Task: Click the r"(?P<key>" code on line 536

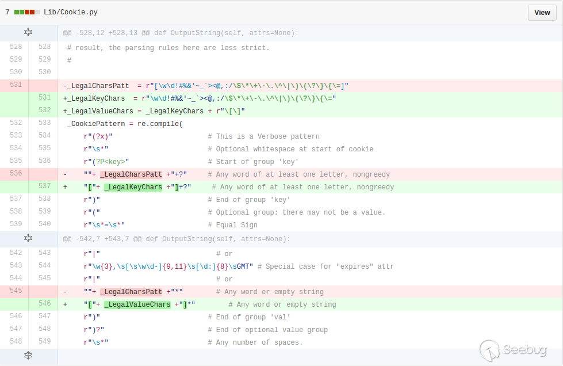Action: click(x=106, y=162)
